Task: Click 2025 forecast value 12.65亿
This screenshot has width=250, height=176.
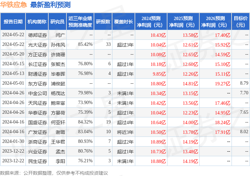Action: [190, 55]
